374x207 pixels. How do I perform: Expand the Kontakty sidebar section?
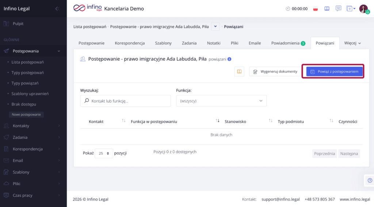click(59, 126)
